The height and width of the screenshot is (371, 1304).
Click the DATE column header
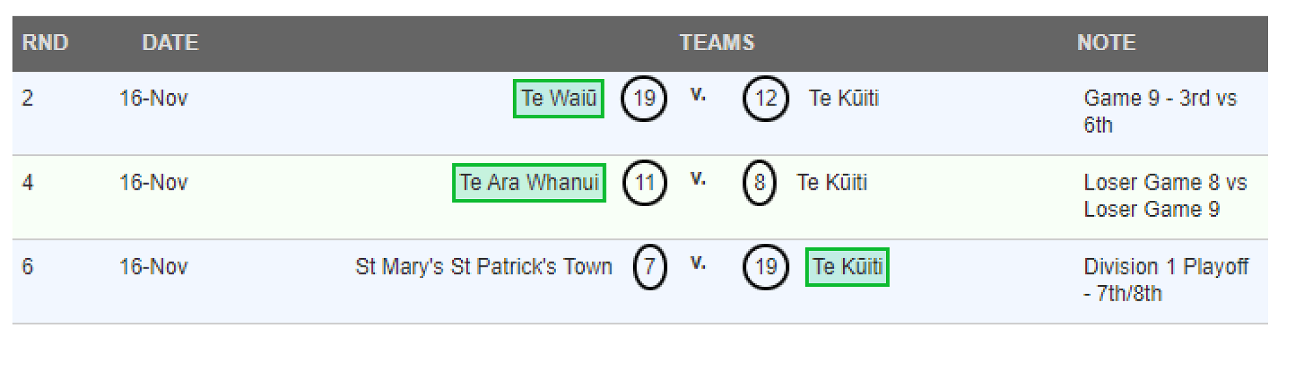(170, 43)
